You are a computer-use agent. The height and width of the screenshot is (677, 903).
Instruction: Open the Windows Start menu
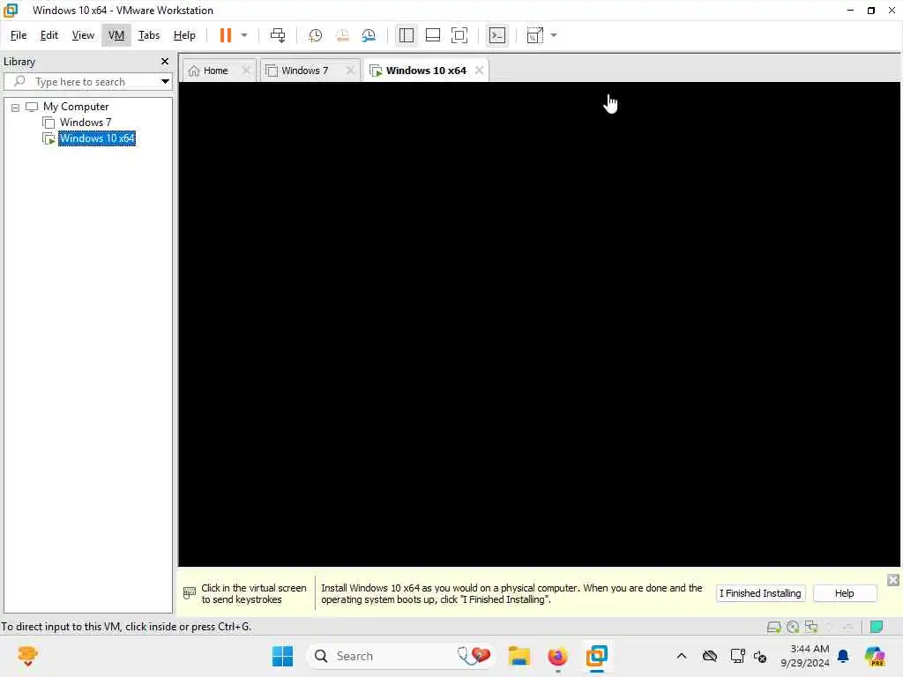point(282,656)
